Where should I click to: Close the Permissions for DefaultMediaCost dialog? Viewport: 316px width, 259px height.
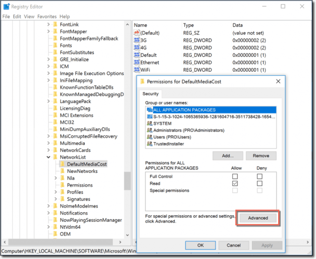coord(278,82)
